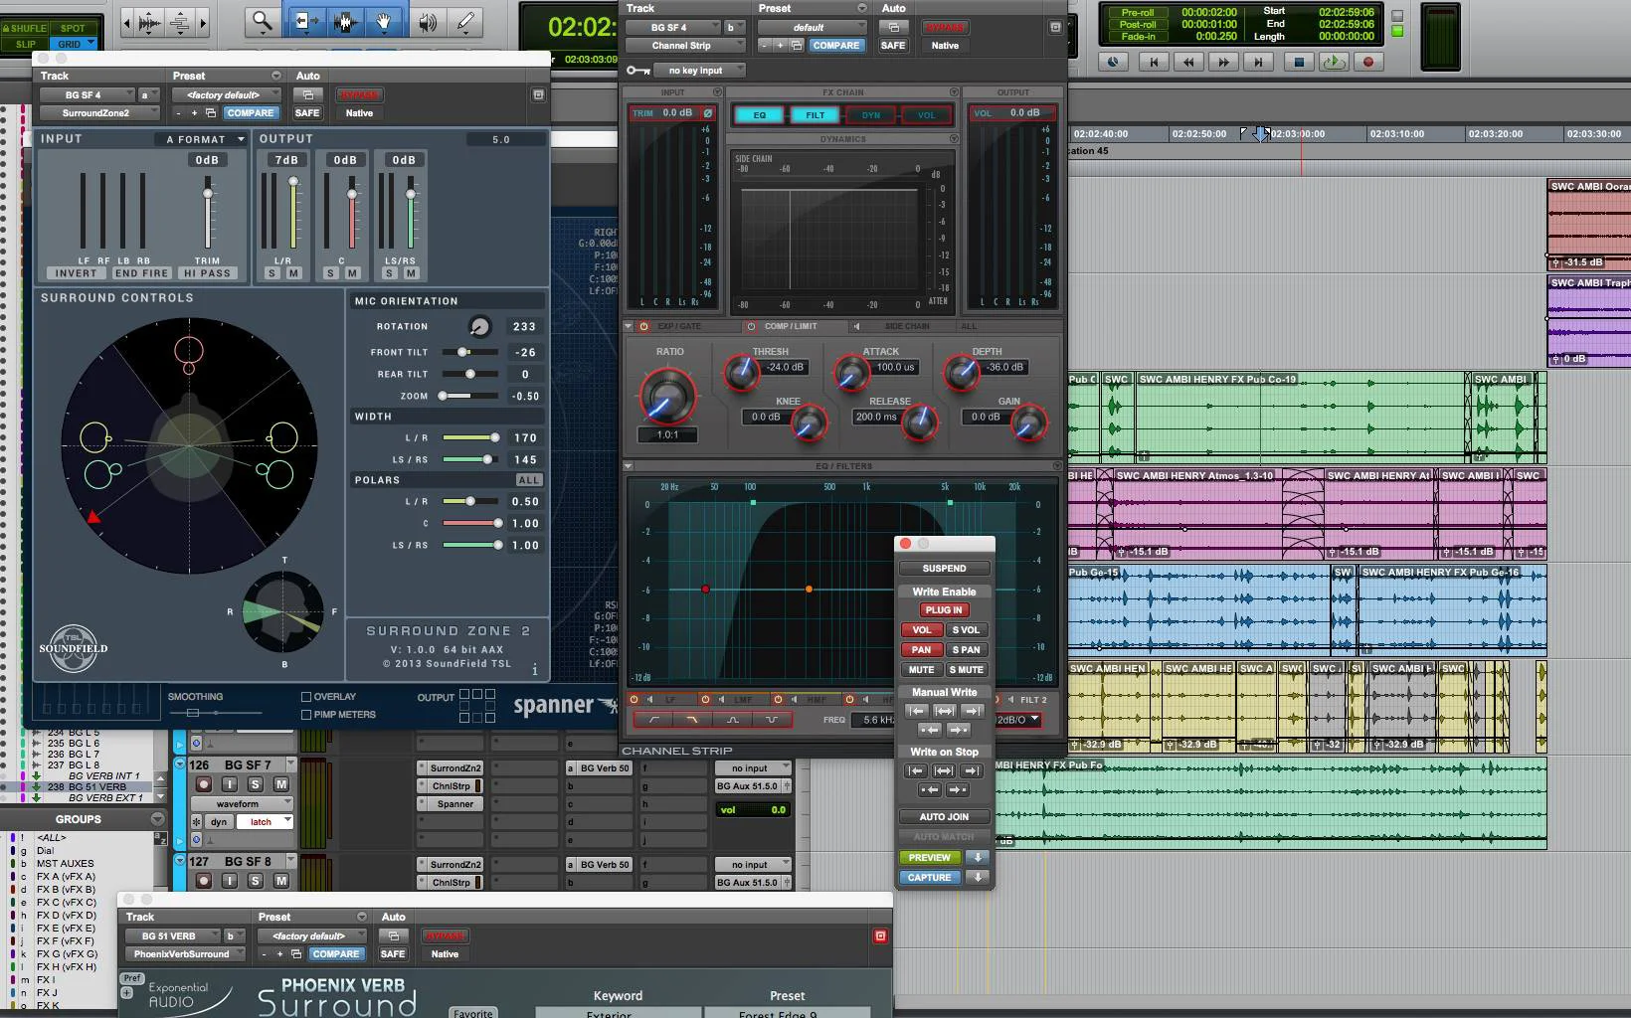Toggle BYPASS in Channel Strip plugin window
The image size is (1631, 1018).
(x=946, y=28)
